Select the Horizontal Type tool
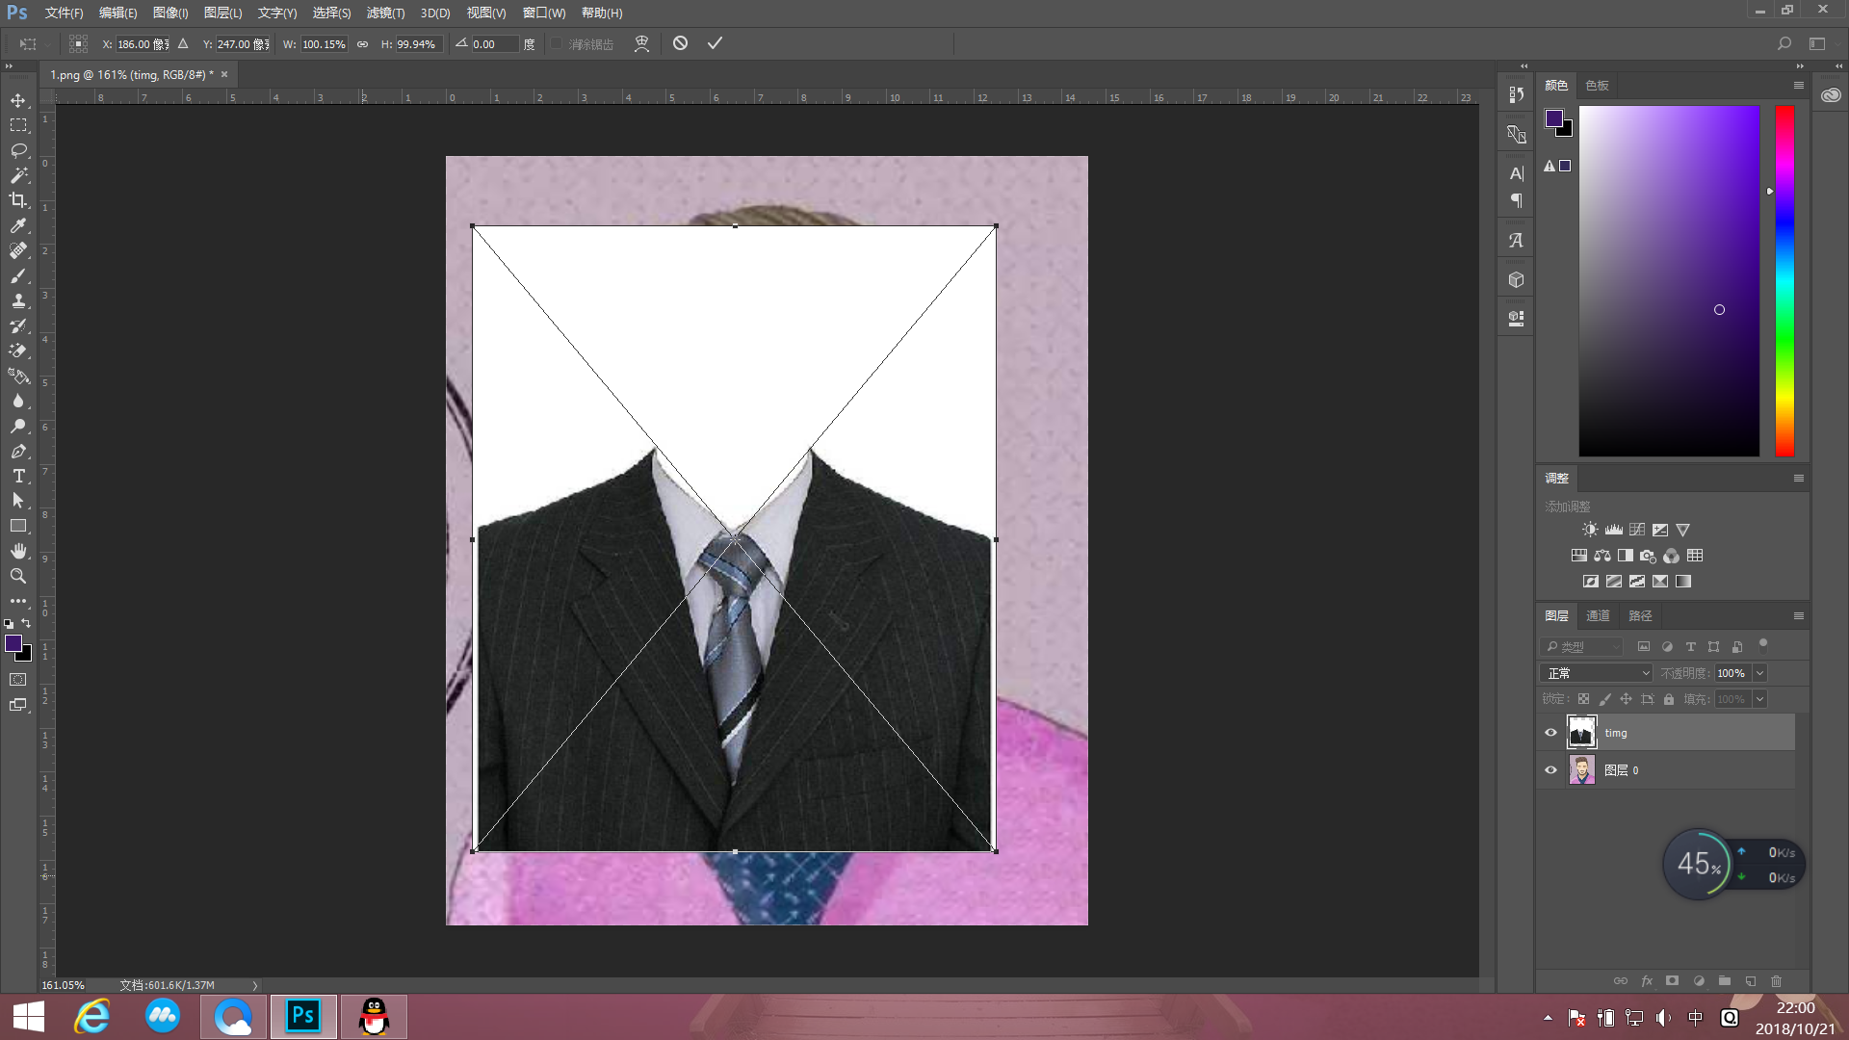The height and width of the screenshot is (1040, 1849). [x=18, y=477]
